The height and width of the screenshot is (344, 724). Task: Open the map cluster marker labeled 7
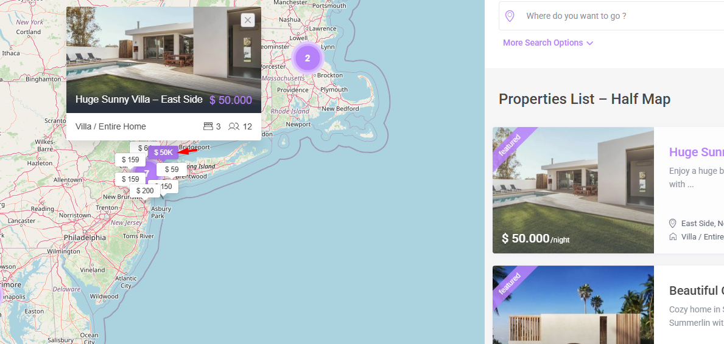pyautogui.click(x=146, y=173)
